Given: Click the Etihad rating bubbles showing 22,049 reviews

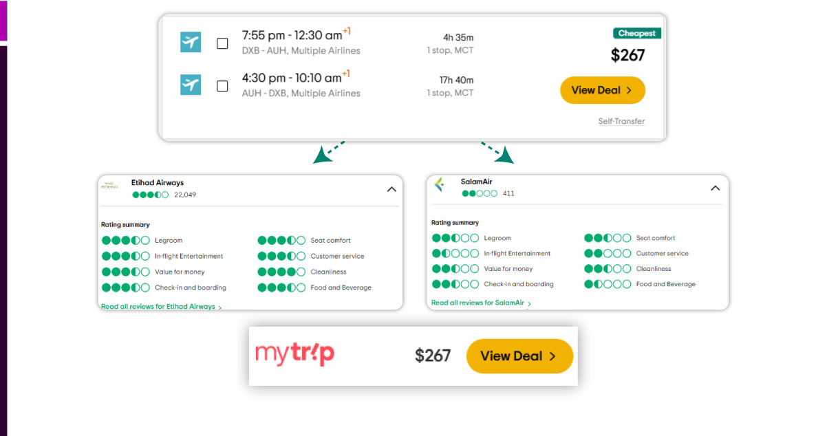Looking at the screenshot, I should tap(150, 195).
